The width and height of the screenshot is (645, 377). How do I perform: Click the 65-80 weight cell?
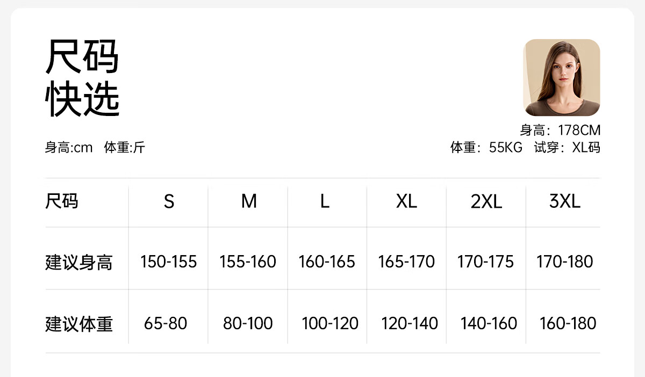coord(166,323)
